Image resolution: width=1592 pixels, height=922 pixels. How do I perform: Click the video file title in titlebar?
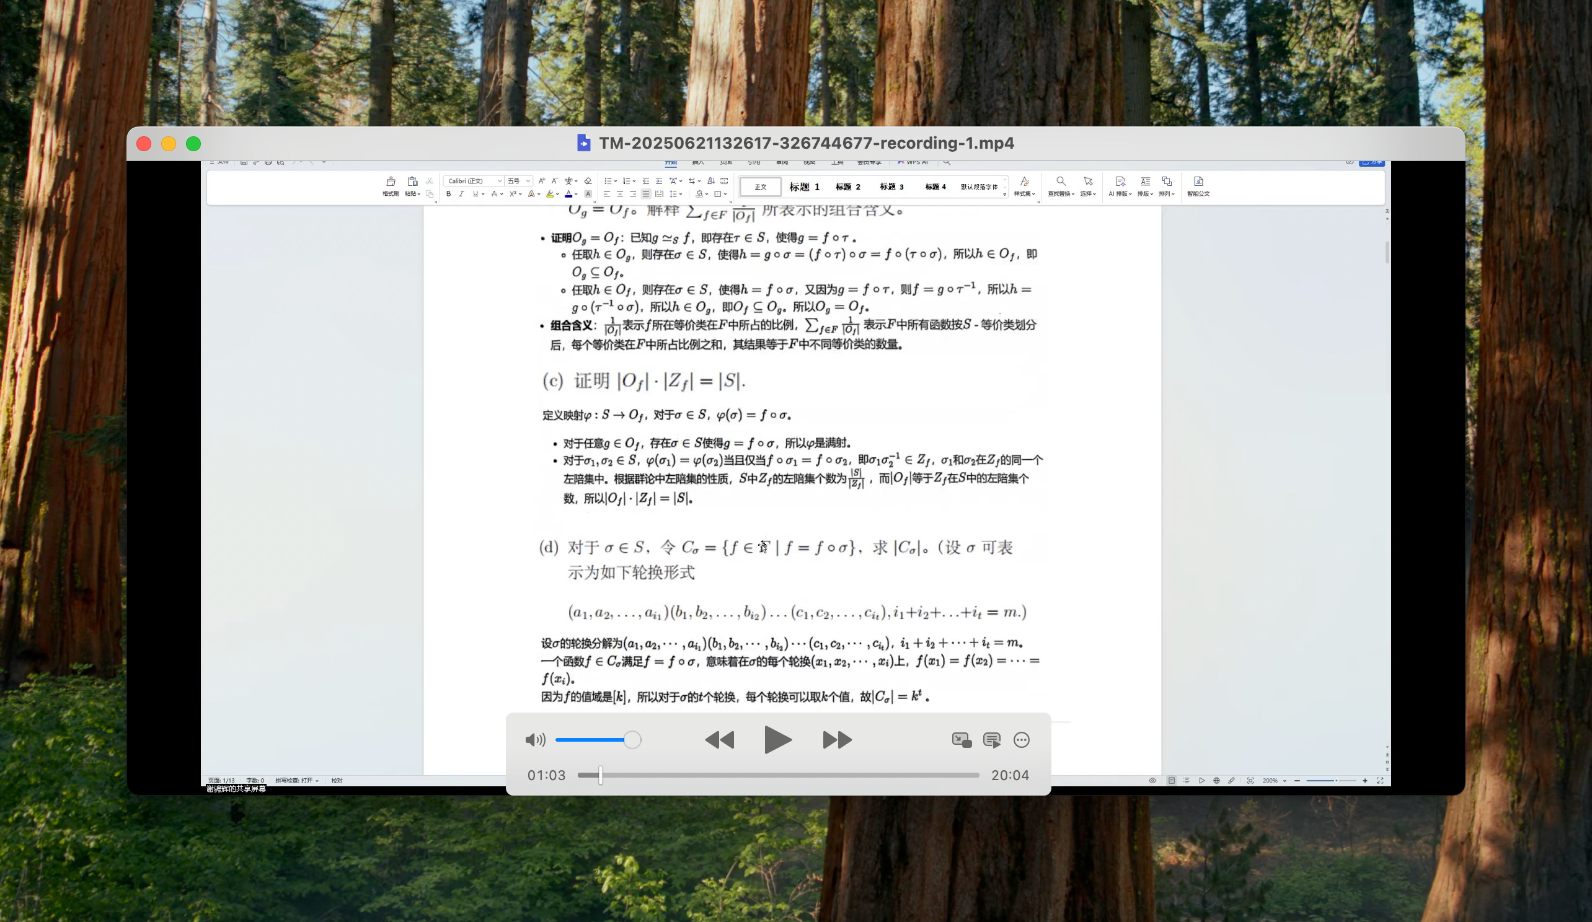tap(806, 143)
